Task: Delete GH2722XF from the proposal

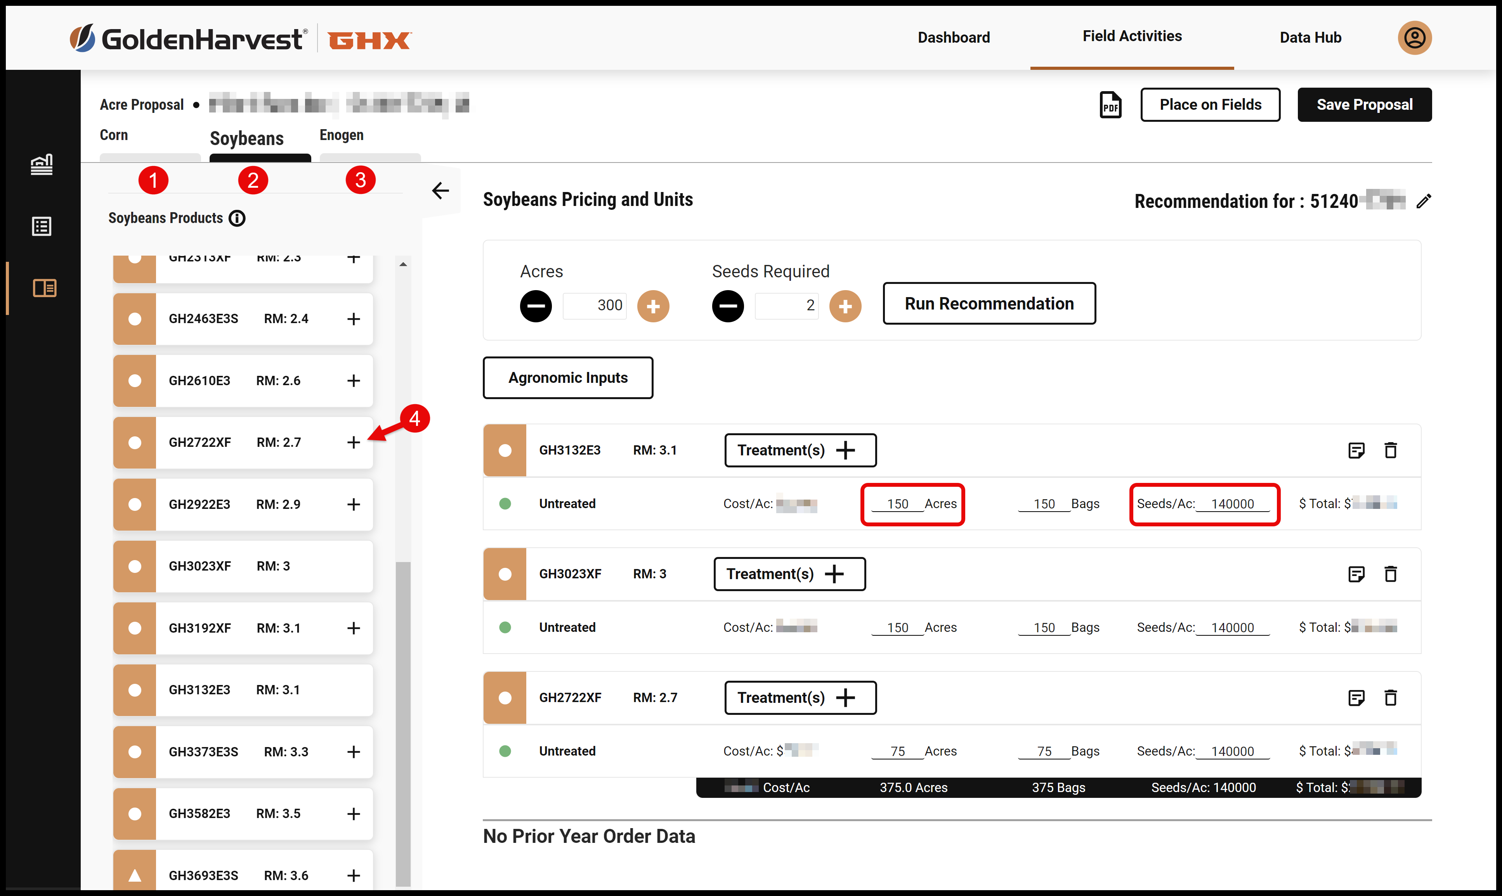Action: pos(1390,698)
